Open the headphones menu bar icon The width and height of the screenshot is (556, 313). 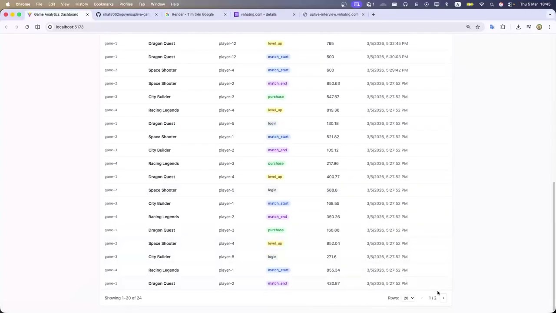point(405,4)
